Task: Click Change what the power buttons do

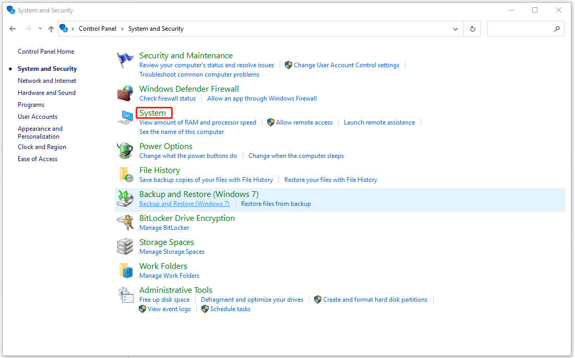Action: [x=188, y=156]
